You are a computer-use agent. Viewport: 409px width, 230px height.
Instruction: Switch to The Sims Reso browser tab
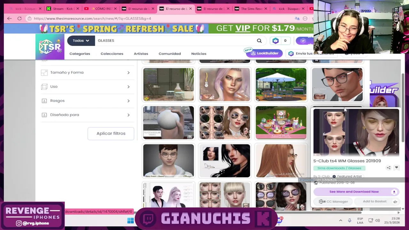point(251,9)
